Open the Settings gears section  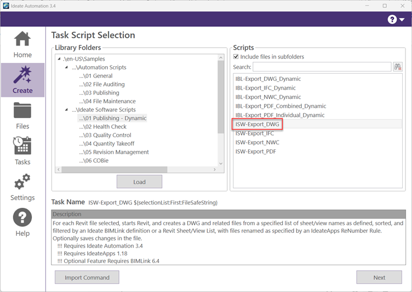(22, 187)
